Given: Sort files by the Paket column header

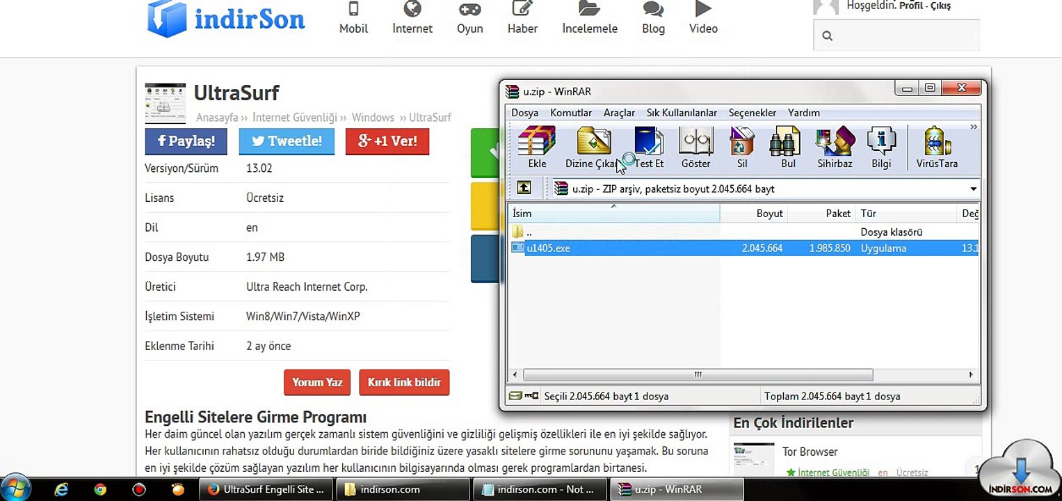Looking at the screenshot, I should tap(821, 214).
